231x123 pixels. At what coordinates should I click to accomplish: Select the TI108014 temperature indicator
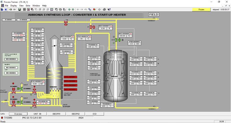click(93, 46)
